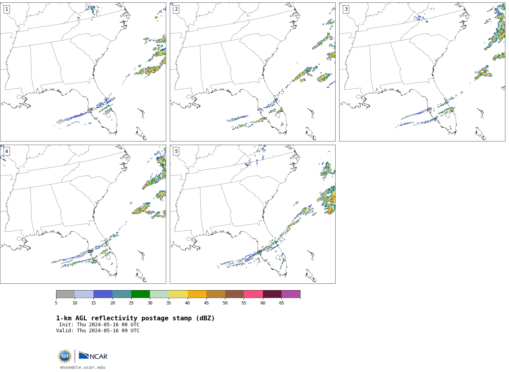Open ensemble member 2 reflectivity map

point(253,72)
